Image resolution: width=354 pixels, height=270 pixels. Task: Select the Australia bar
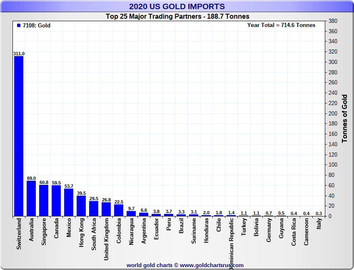(31, 198)
